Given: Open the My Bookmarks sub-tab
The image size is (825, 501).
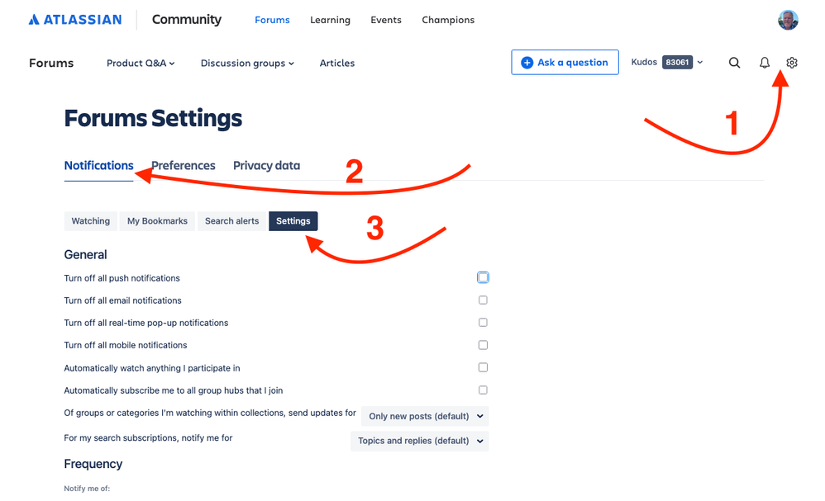Looking at the screenshot, I should point(157,221).
